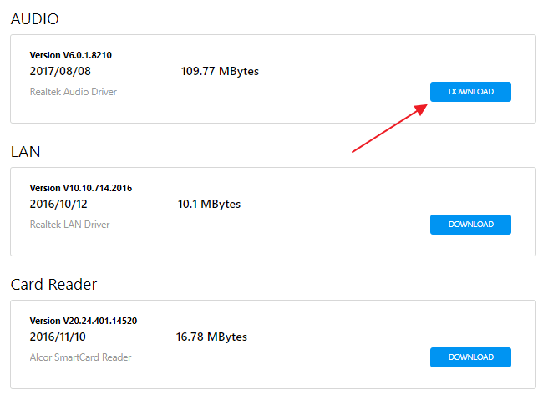Click the 2016/10/12 release date

58,205
